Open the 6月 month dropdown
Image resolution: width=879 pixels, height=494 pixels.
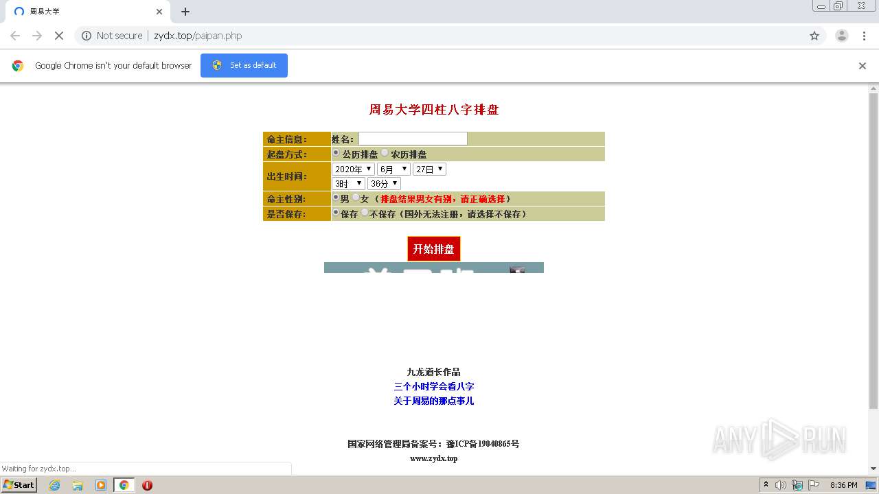393,169
